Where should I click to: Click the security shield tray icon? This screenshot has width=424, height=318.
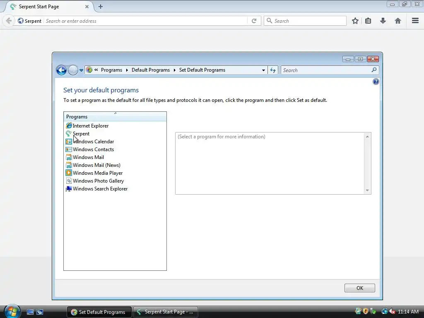tap(366, 311)
